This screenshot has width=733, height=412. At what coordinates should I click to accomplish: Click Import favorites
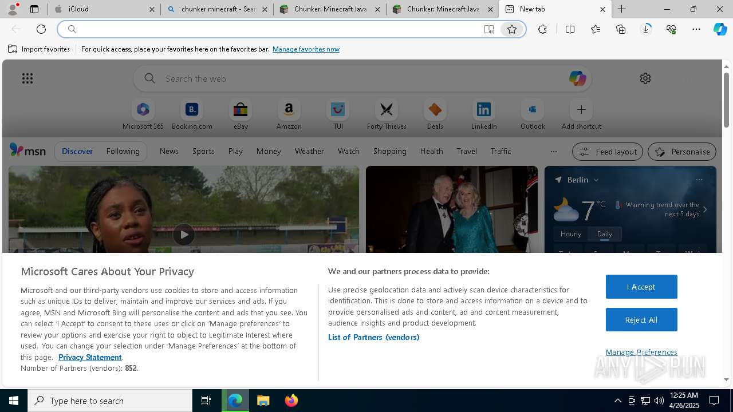(39, 49)
